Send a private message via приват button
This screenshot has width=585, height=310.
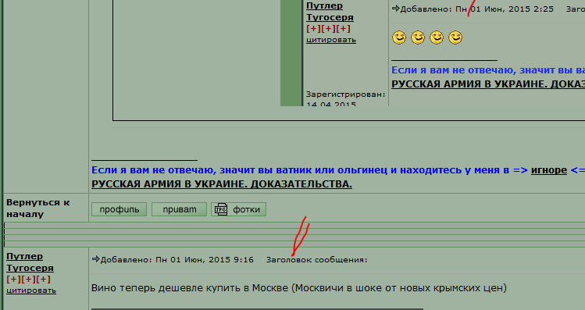(x=179, y=209)
